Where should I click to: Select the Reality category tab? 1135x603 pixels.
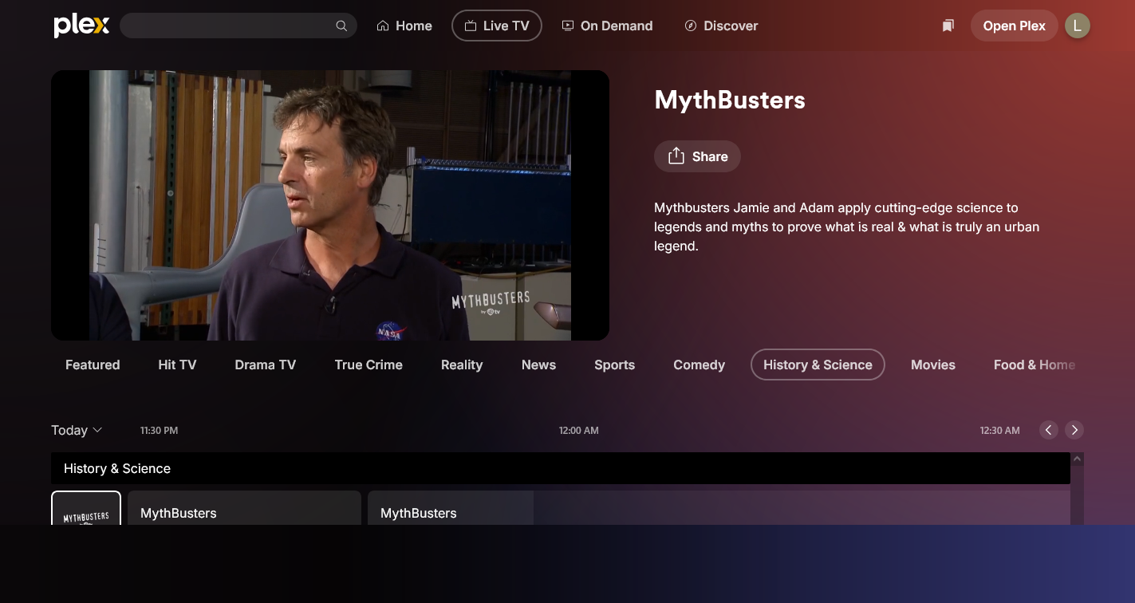[462, 365]
